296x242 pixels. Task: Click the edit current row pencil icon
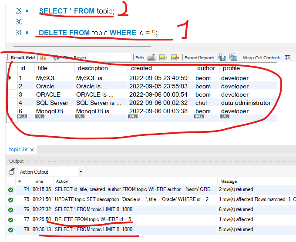(151, 57)
